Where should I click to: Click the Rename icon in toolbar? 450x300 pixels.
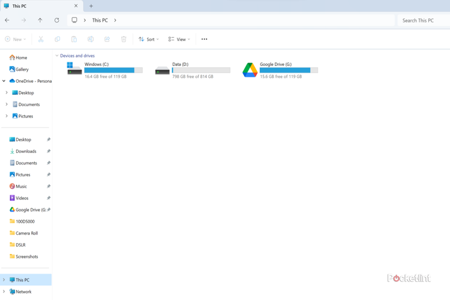[x=91, y=39]
